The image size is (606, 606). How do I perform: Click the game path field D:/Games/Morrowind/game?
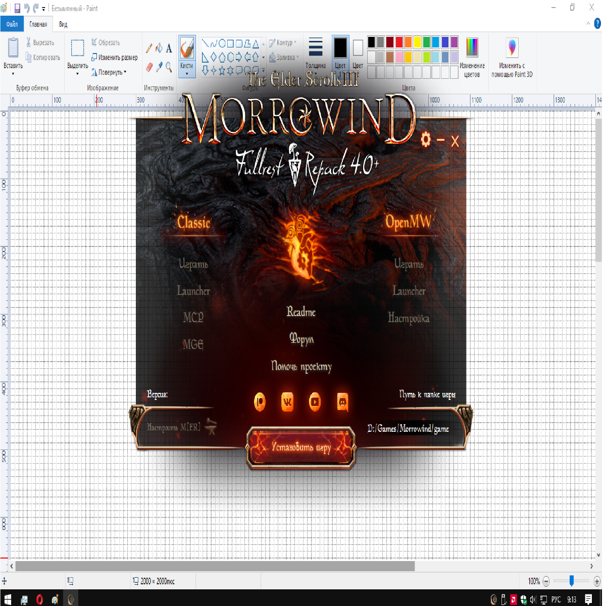pyautogui.click(x=408, y=429)
